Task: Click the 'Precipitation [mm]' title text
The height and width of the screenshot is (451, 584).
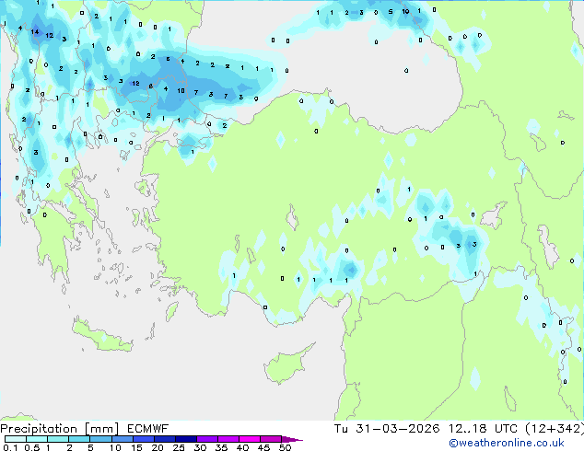Action: [59, 429]
